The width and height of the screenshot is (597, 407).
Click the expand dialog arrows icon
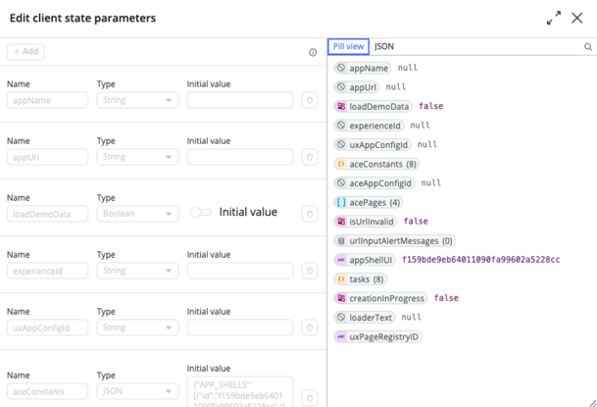tap(554, 18)
